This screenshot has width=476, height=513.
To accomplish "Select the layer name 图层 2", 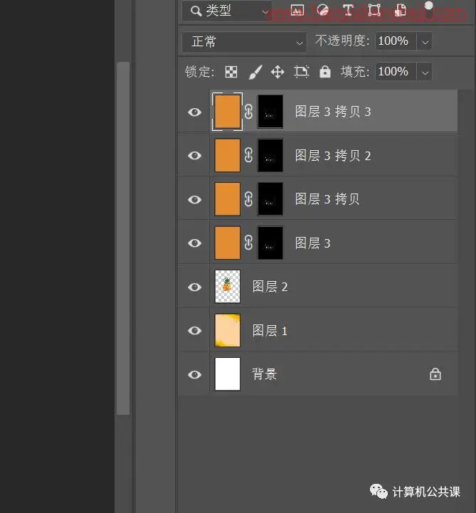I will 270,287.
